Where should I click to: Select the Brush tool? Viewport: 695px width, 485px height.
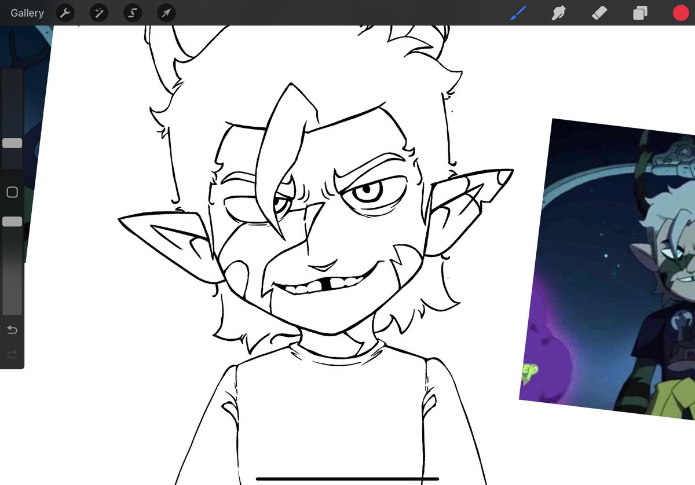click(518, 13)
